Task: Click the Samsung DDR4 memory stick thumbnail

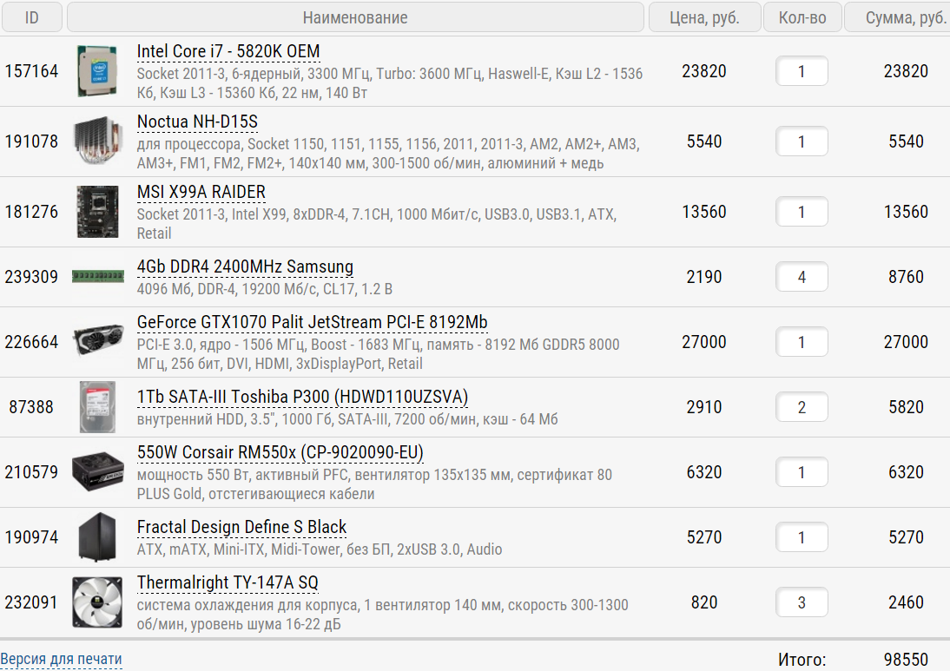Action: [97, 277]
